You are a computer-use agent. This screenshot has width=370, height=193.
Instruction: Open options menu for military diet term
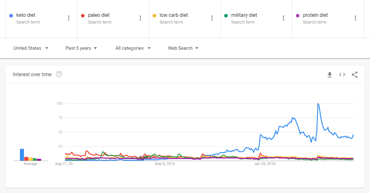click(283, 18)
